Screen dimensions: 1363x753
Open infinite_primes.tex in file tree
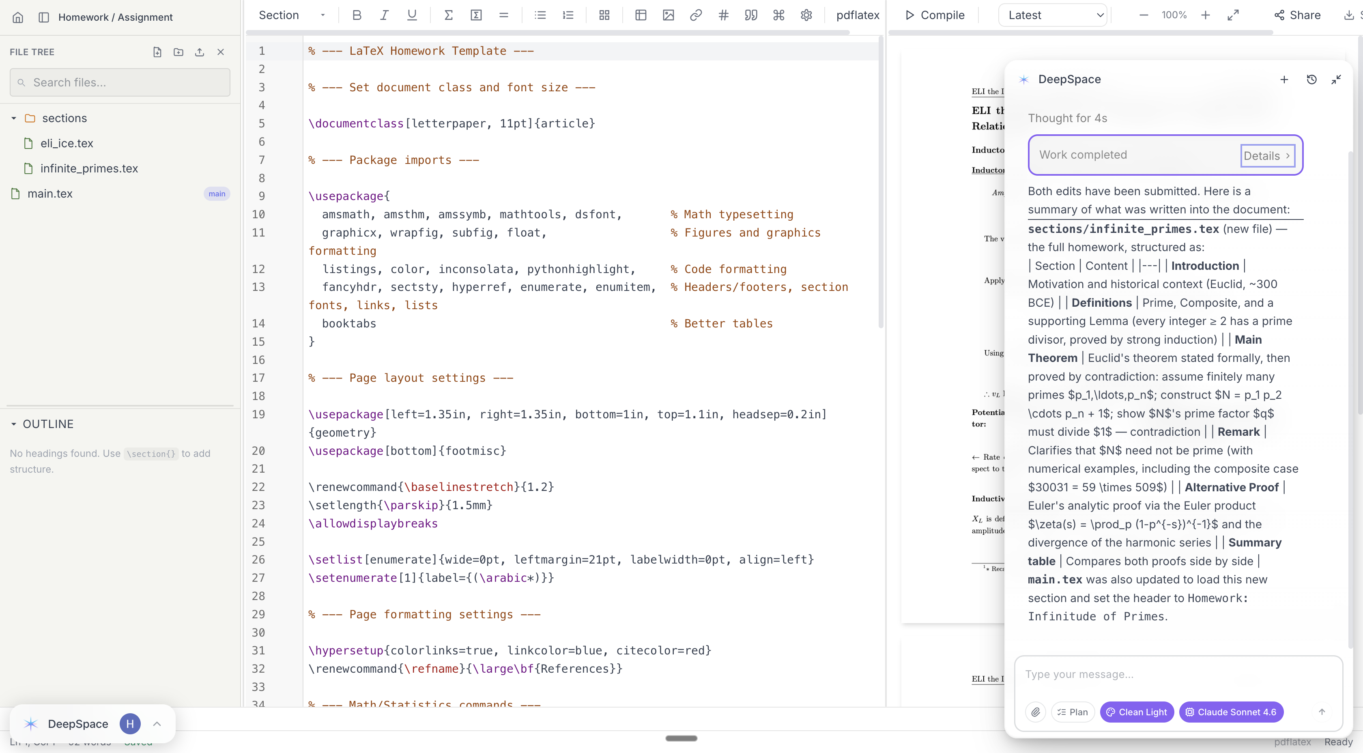point(89,168)
